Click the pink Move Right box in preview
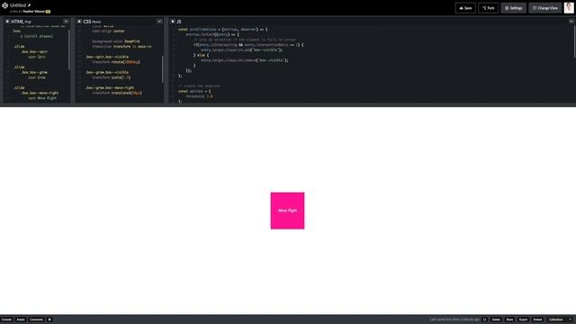 (287, 211)
